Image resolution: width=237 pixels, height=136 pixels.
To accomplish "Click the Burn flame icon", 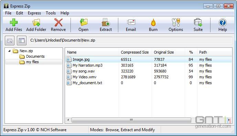I will pyautogui.click(x=153, y=22).
